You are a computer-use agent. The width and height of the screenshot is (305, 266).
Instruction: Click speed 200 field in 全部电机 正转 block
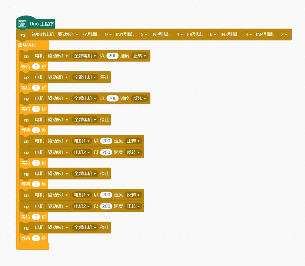[112, 56]
